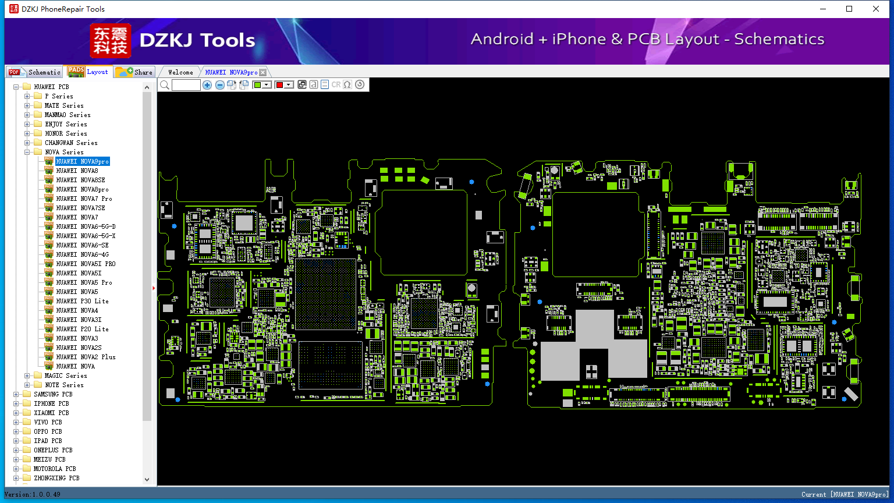
Task: Expand the ENJOY Series folder
Action: 27,125
